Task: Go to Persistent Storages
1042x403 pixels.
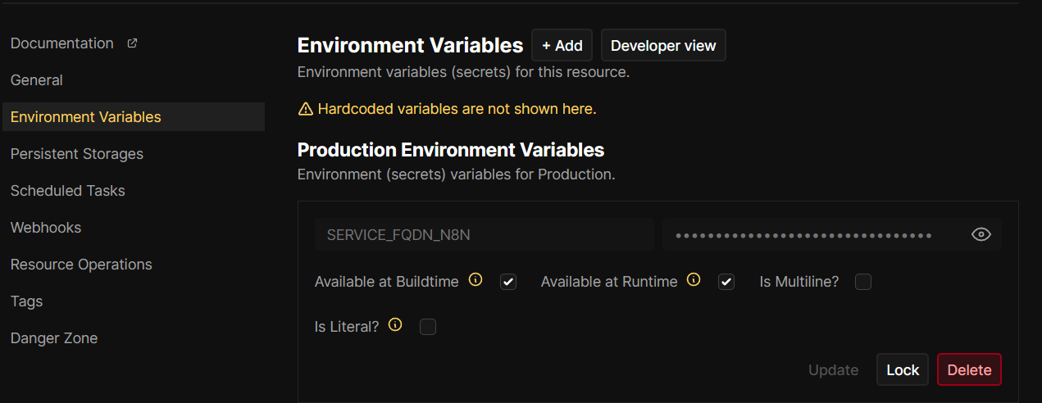Action: (77, 154)
